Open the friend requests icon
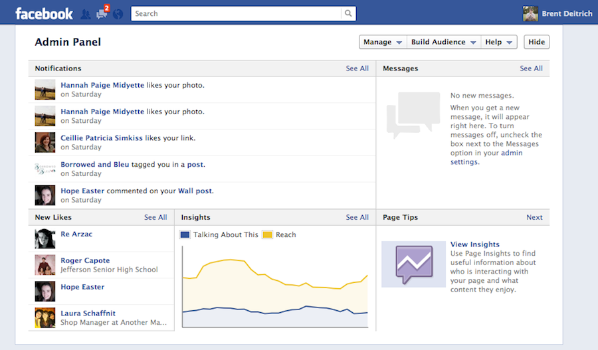This screenshot has height=350, width=598. point(86,14)
